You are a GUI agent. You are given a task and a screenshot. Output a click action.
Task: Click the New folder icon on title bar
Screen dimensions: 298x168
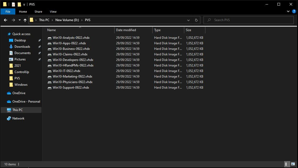click(19, 4)
